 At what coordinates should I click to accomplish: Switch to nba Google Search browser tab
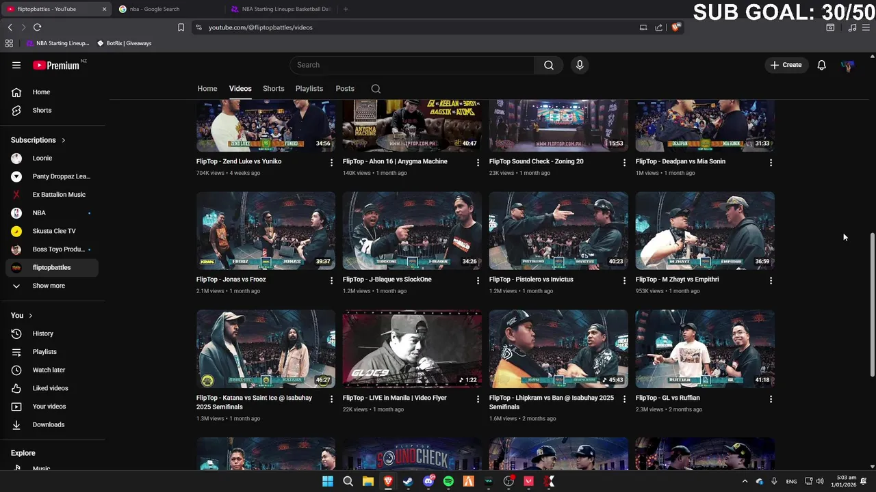pos(168,9)
